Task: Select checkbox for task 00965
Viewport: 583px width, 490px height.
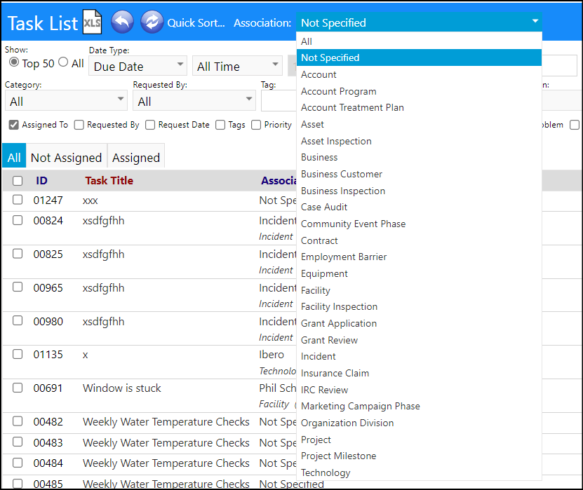Action: (18, 287)
